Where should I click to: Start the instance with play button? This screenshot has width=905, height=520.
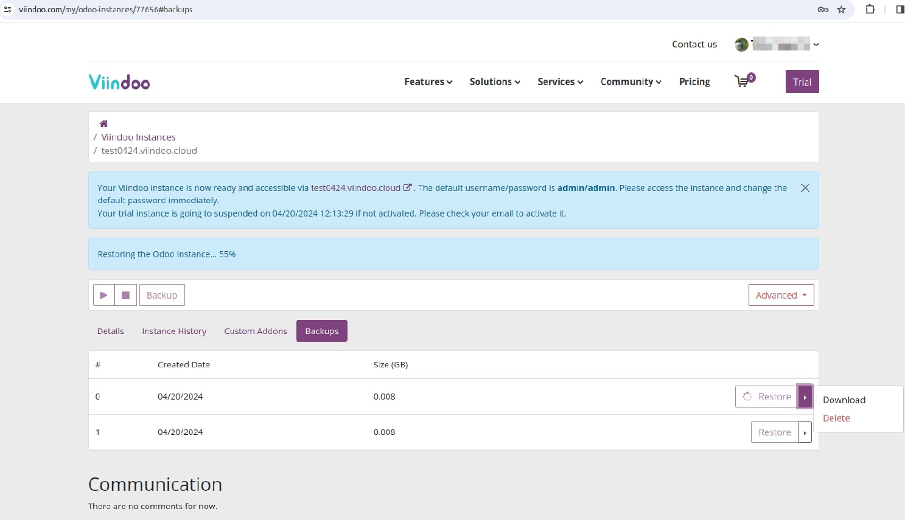pyautogui.click(x=103, y=295)
